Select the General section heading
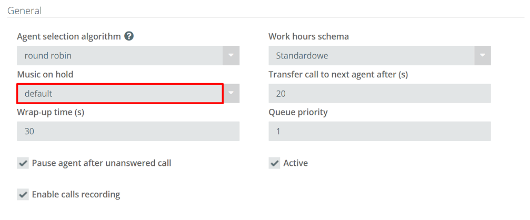Viewport: 530px width, 220px height. [x=24, y=11]
